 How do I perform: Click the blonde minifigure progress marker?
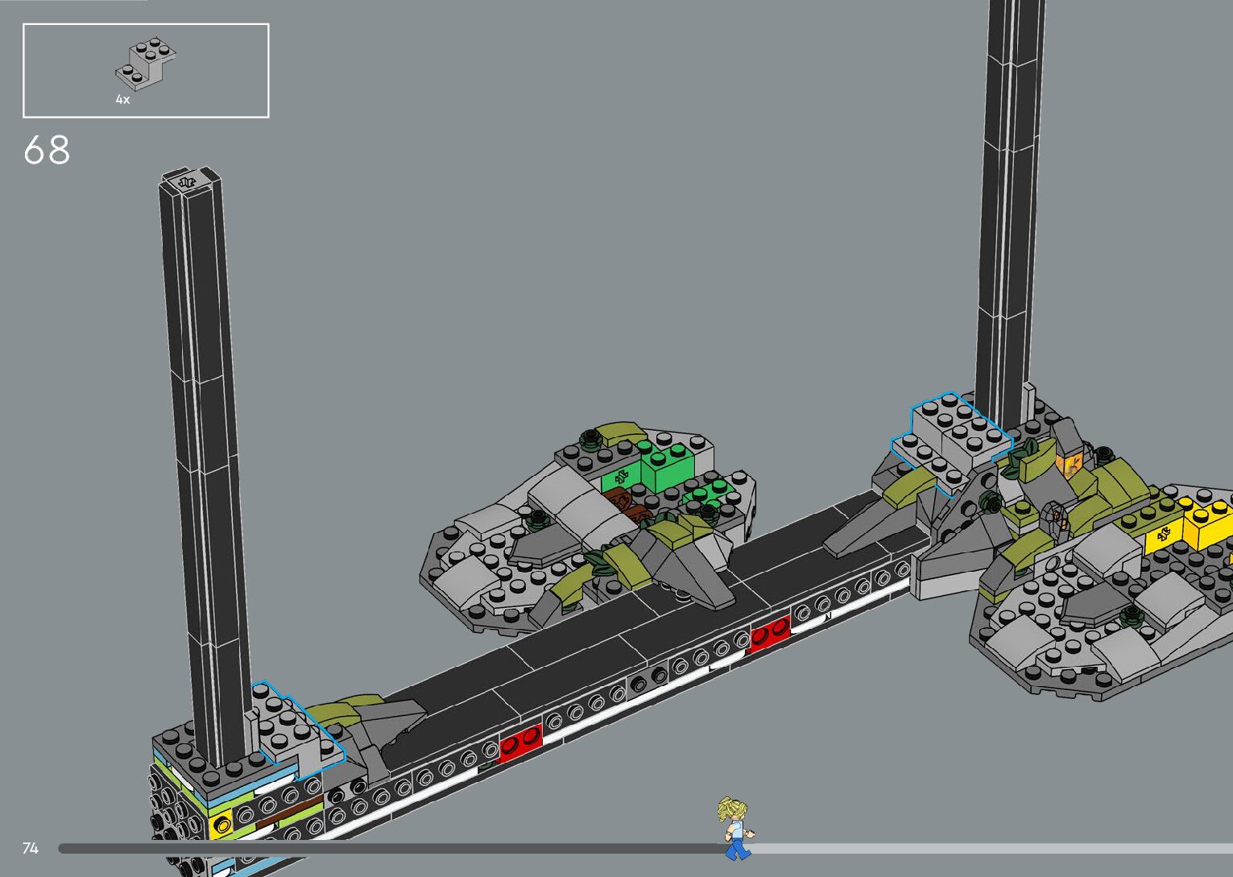point(734,828)
